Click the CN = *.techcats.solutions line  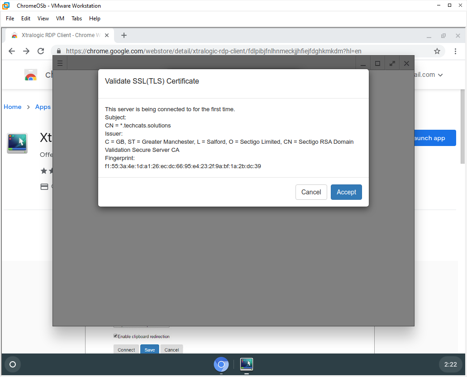(138, 126)
